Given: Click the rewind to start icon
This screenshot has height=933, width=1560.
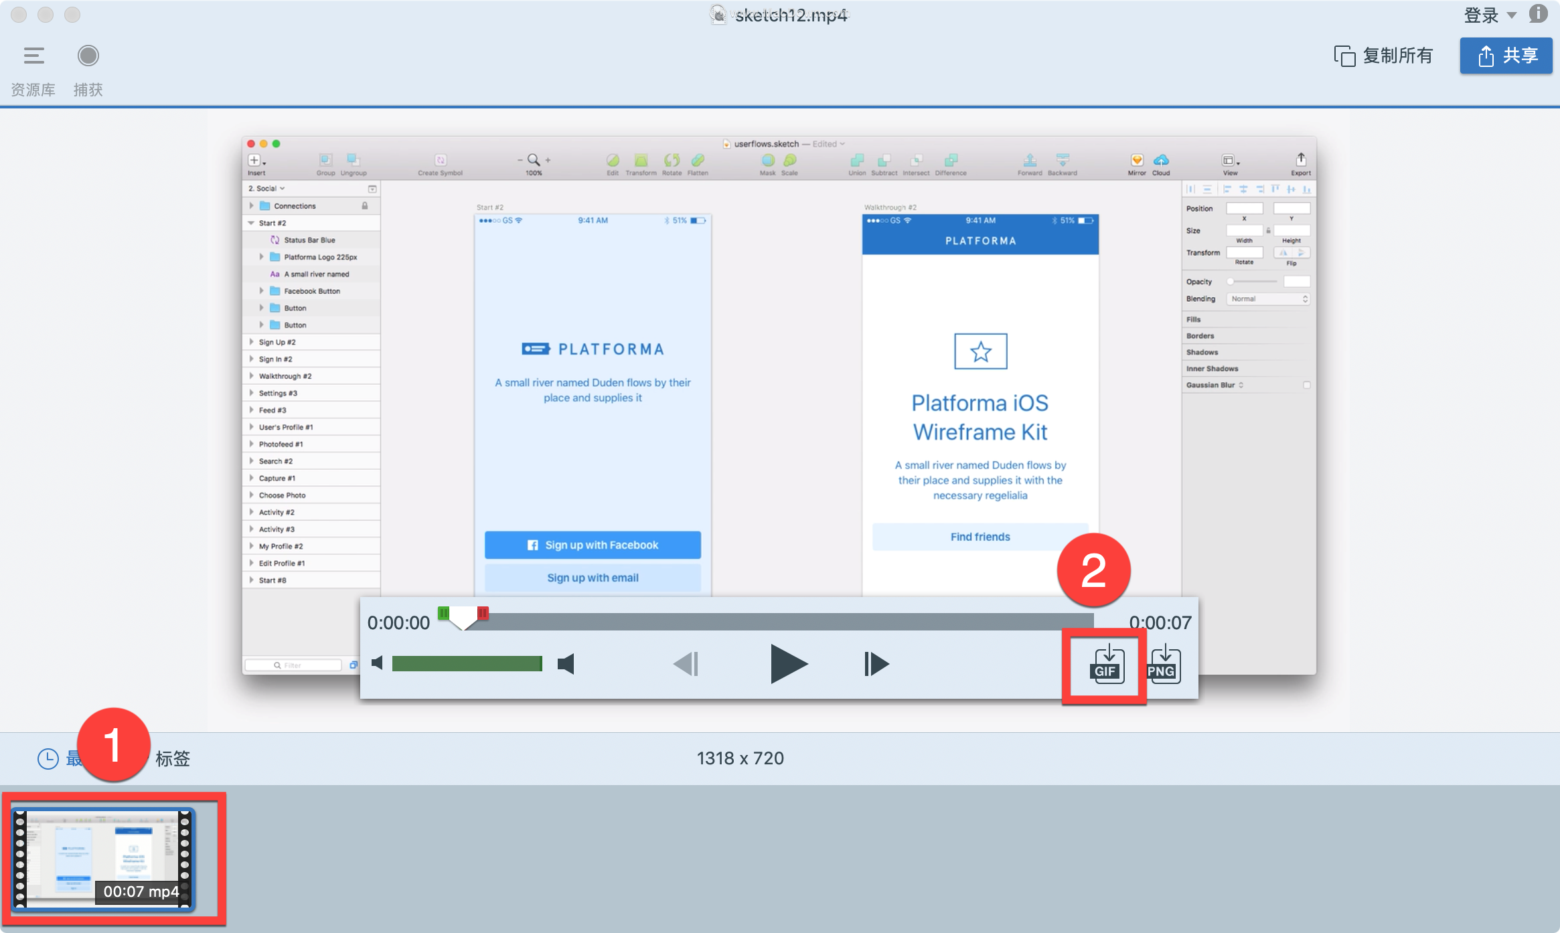Looking at the screenshot, I should pyautogui.click(x=687, y=663).
